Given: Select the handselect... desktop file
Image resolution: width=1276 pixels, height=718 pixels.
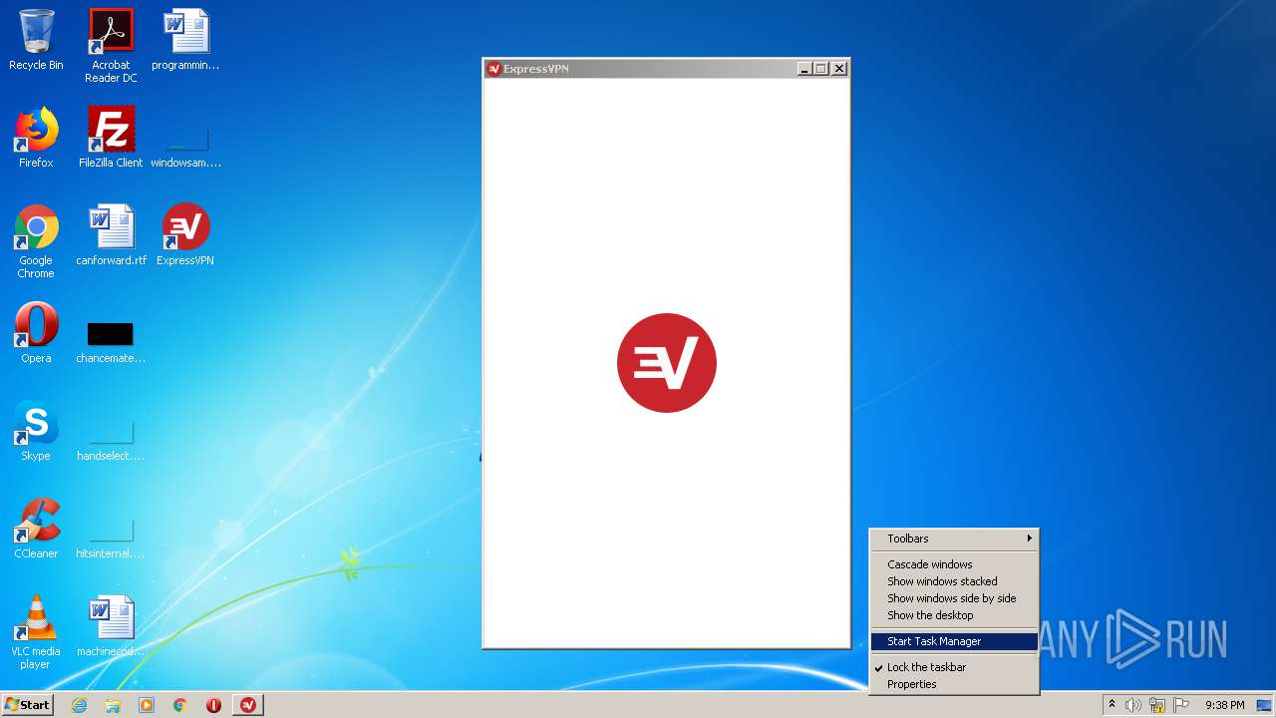Looking at the screenshot, I should 111,439.
